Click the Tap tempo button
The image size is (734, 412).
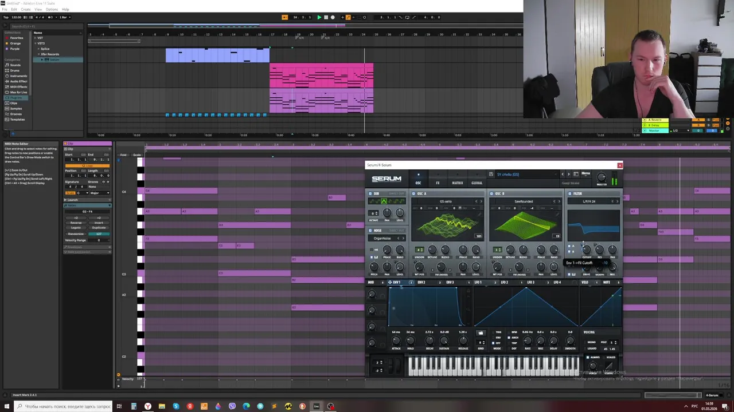6,17
